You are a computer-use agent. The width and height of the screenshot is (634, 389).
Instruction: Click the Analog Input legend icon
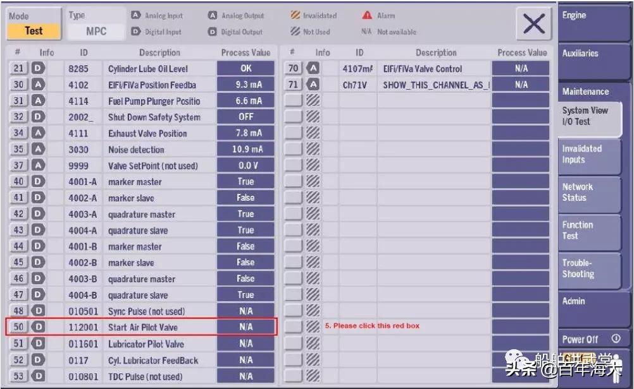tap(136, 15)
